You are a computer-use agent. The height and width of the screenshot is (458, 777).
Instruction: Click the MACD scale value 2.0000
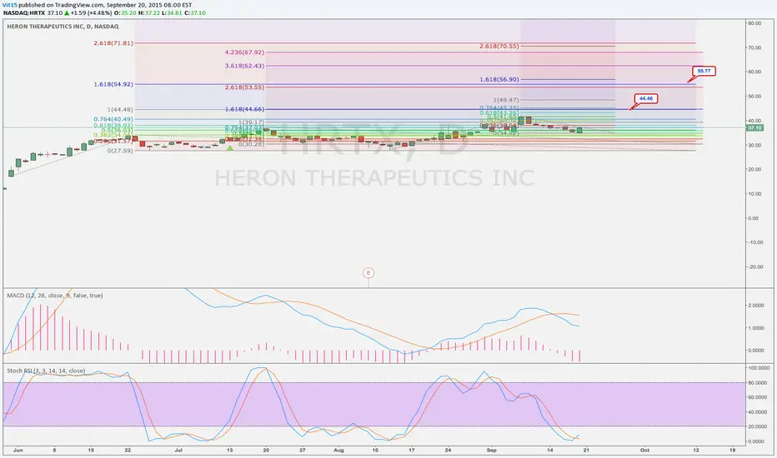coord(756,306)
